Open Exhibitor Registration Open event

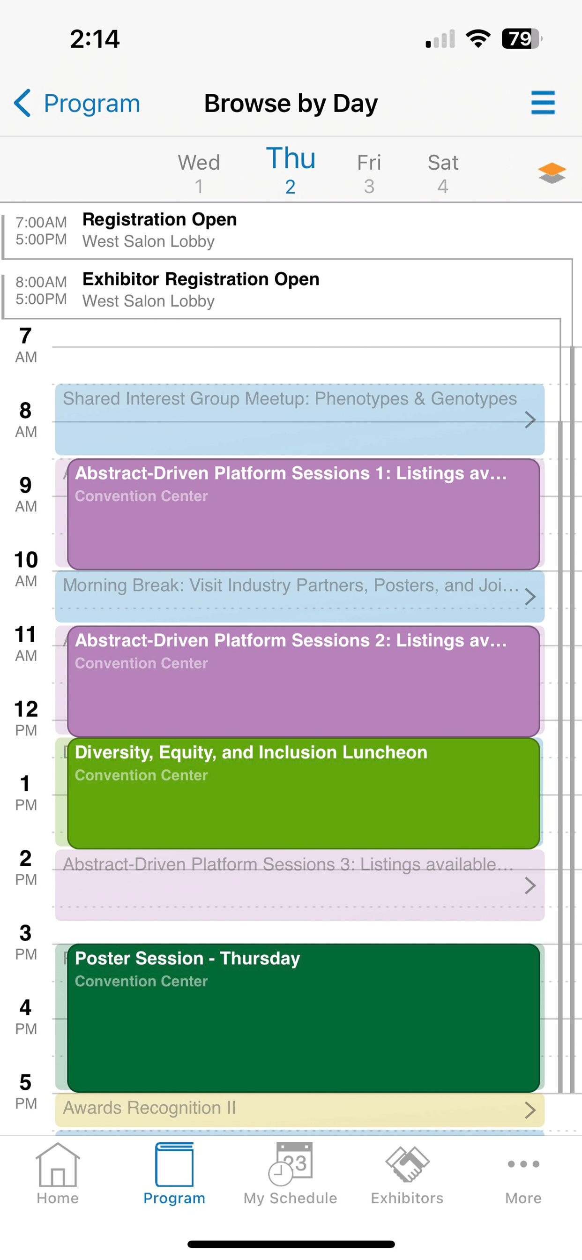coord(281,290)
